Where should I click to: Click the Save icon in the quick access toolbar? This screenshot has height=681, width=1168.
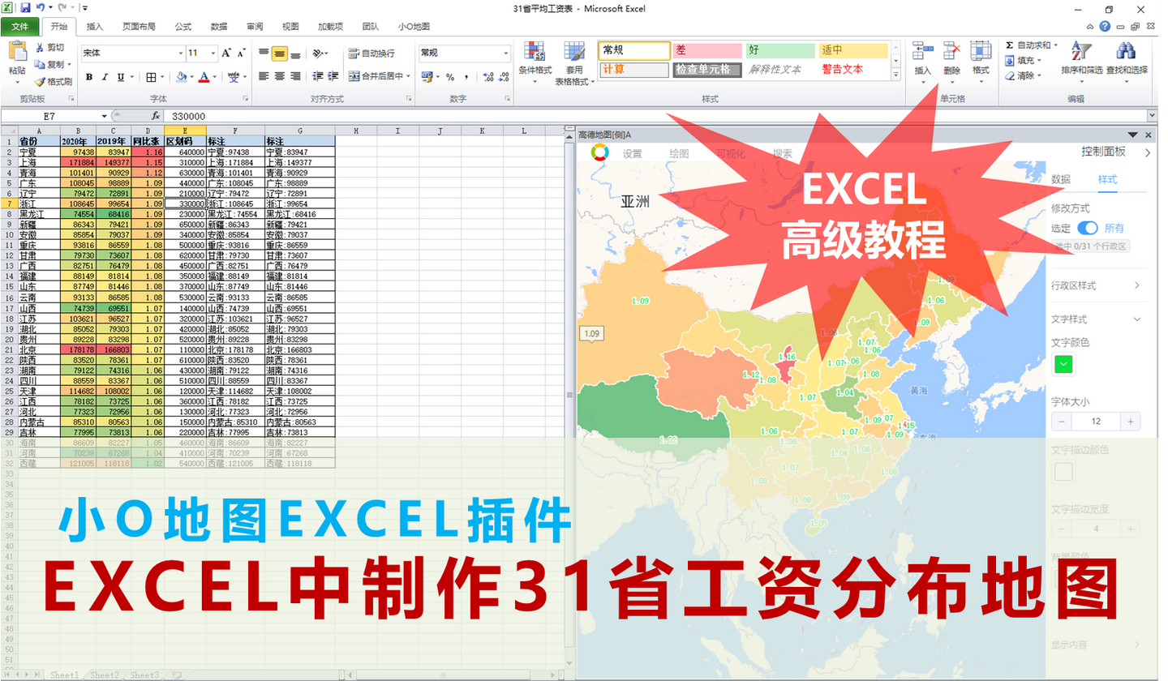25,7
